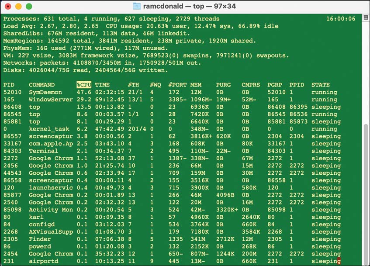Screen dimensions: 370x266
Task: Click the SymDaemon process name
Action: pyautogui.click(x=45, y=92)
